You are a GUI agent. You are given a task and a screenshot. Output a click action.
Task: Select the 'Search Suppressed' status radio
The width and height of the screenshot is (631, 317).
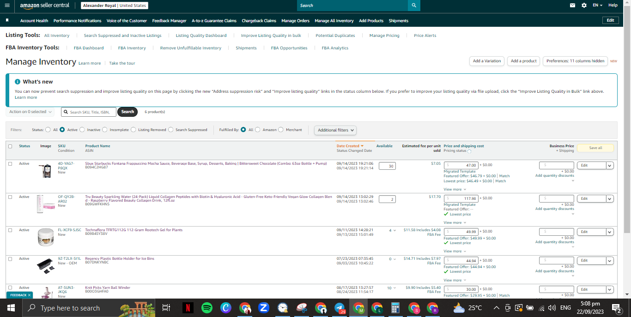[x=170, y=130]
